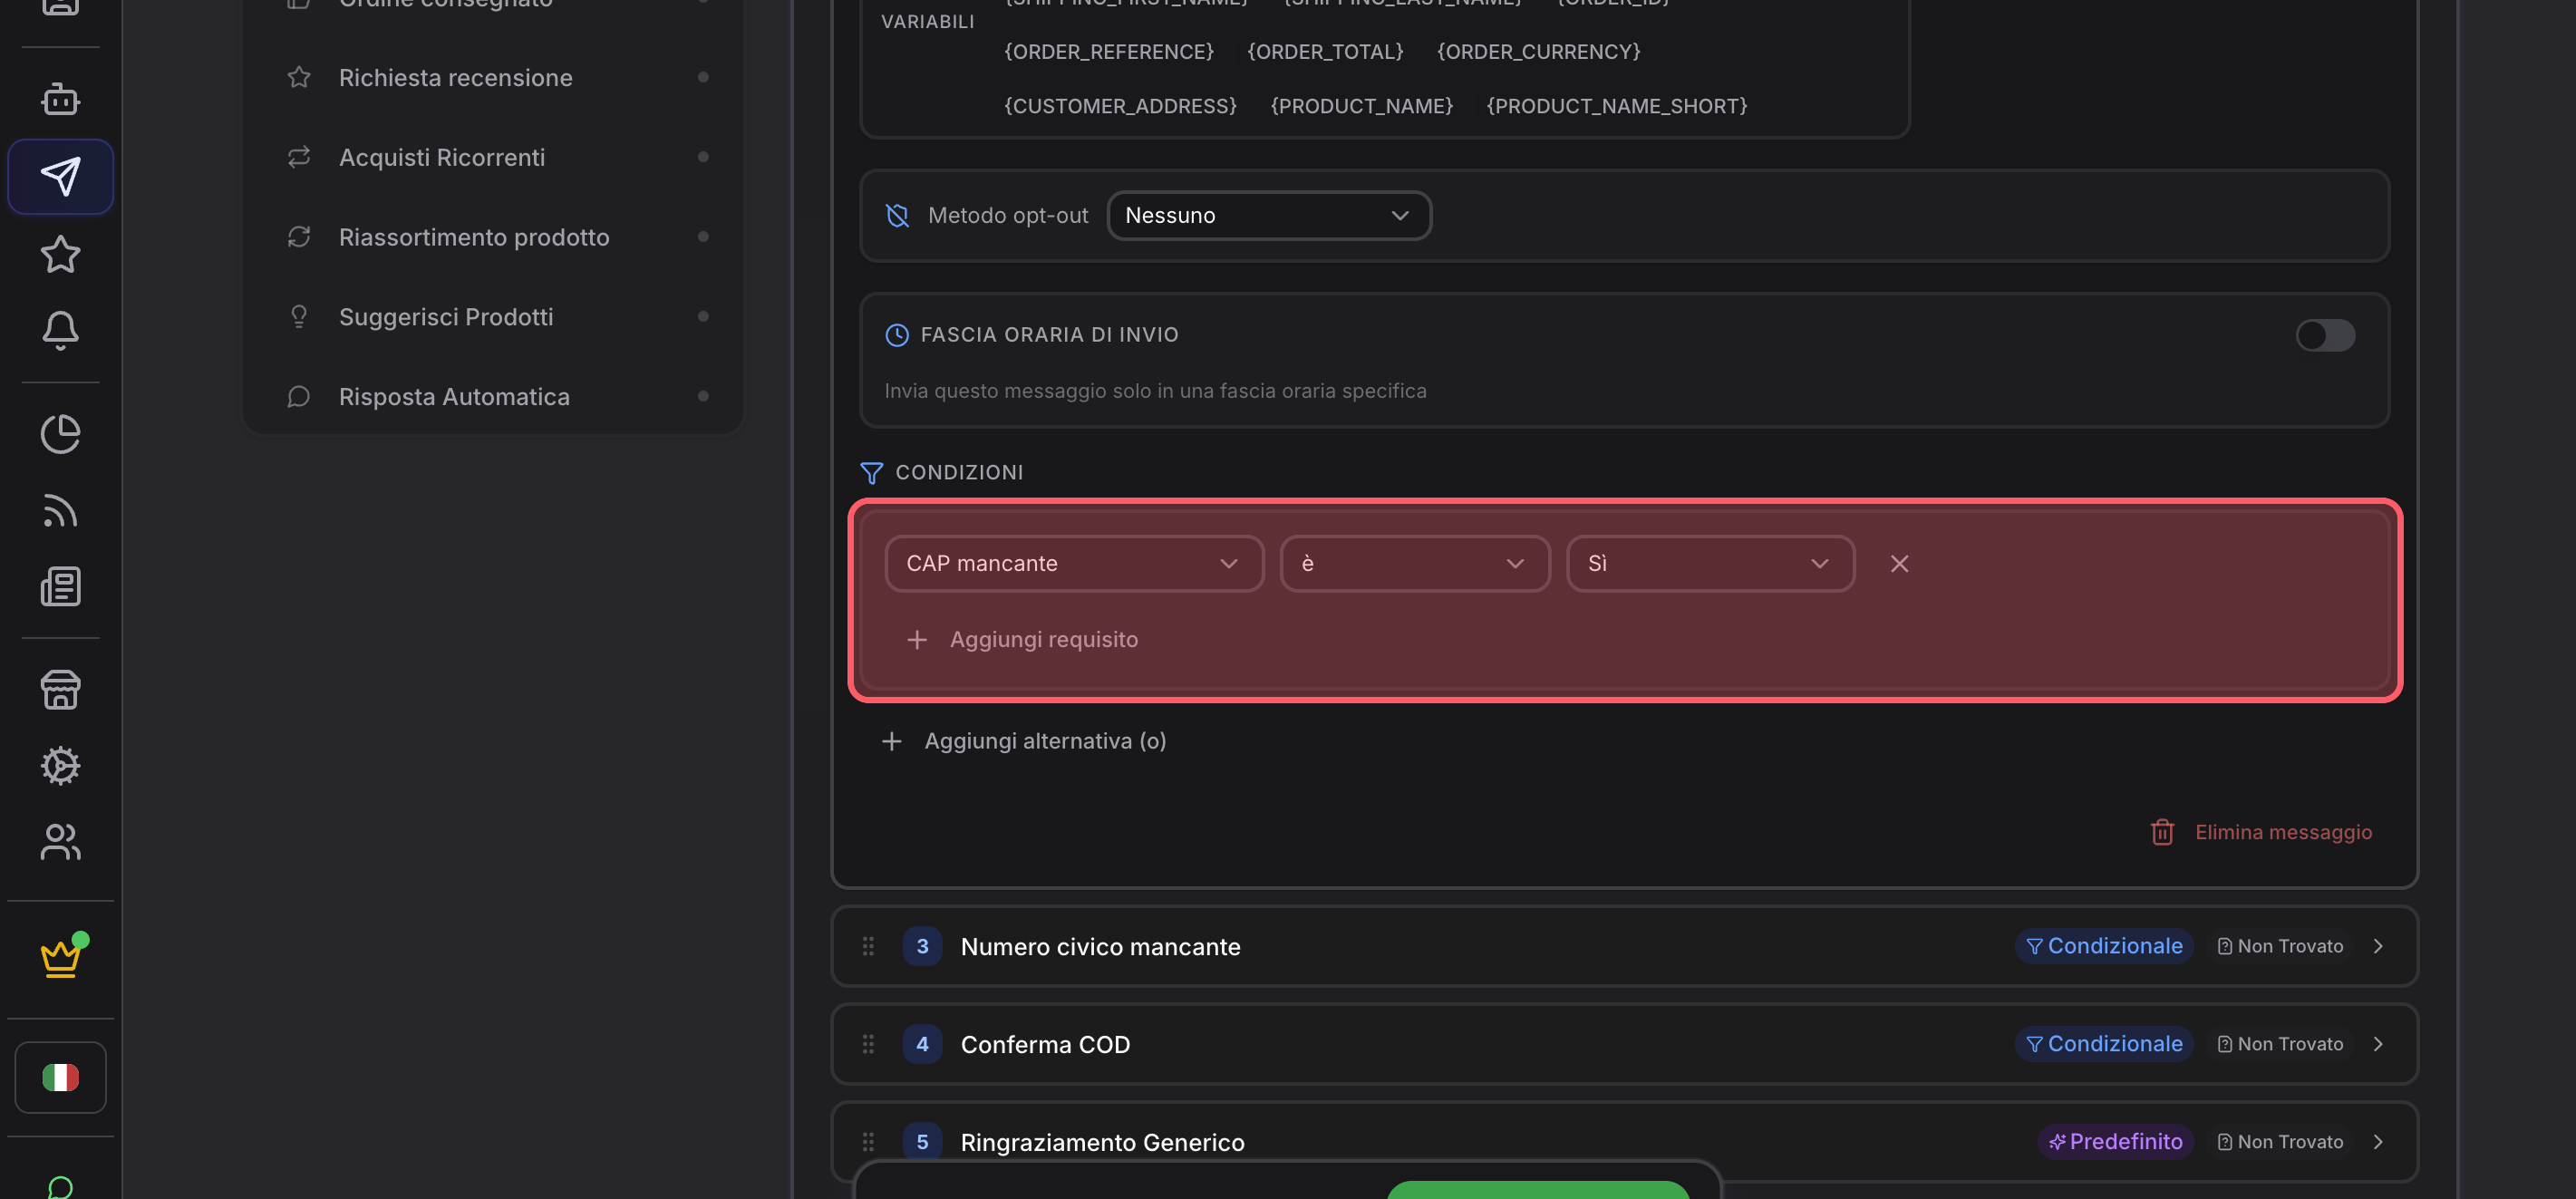This screenshot has width=2576, height=1199.
Task: Toggle Fascia oraria di invio switch
Action: click(x=2325, y=335)
